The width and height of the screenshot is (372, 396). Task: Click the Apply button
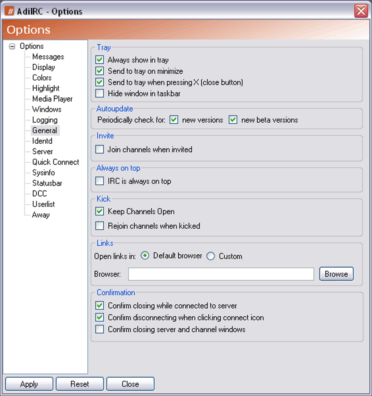pos(29,384)
